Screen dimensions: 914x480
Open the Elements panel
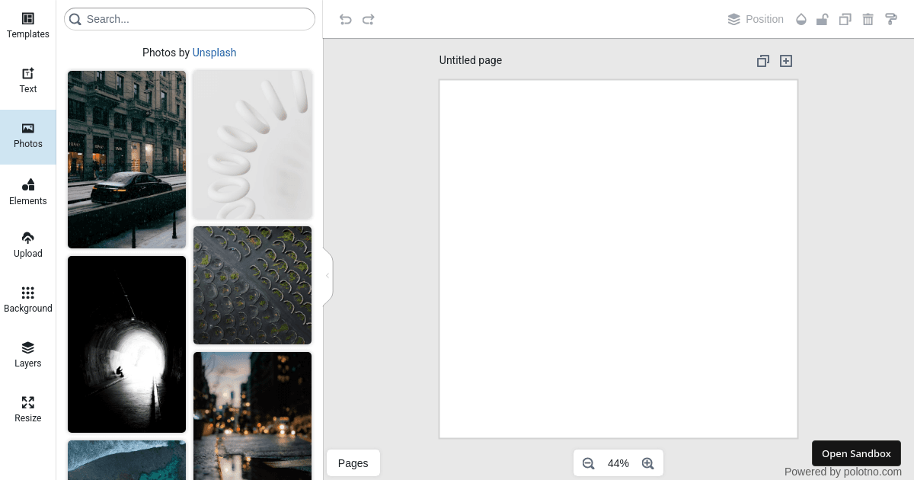28,192
